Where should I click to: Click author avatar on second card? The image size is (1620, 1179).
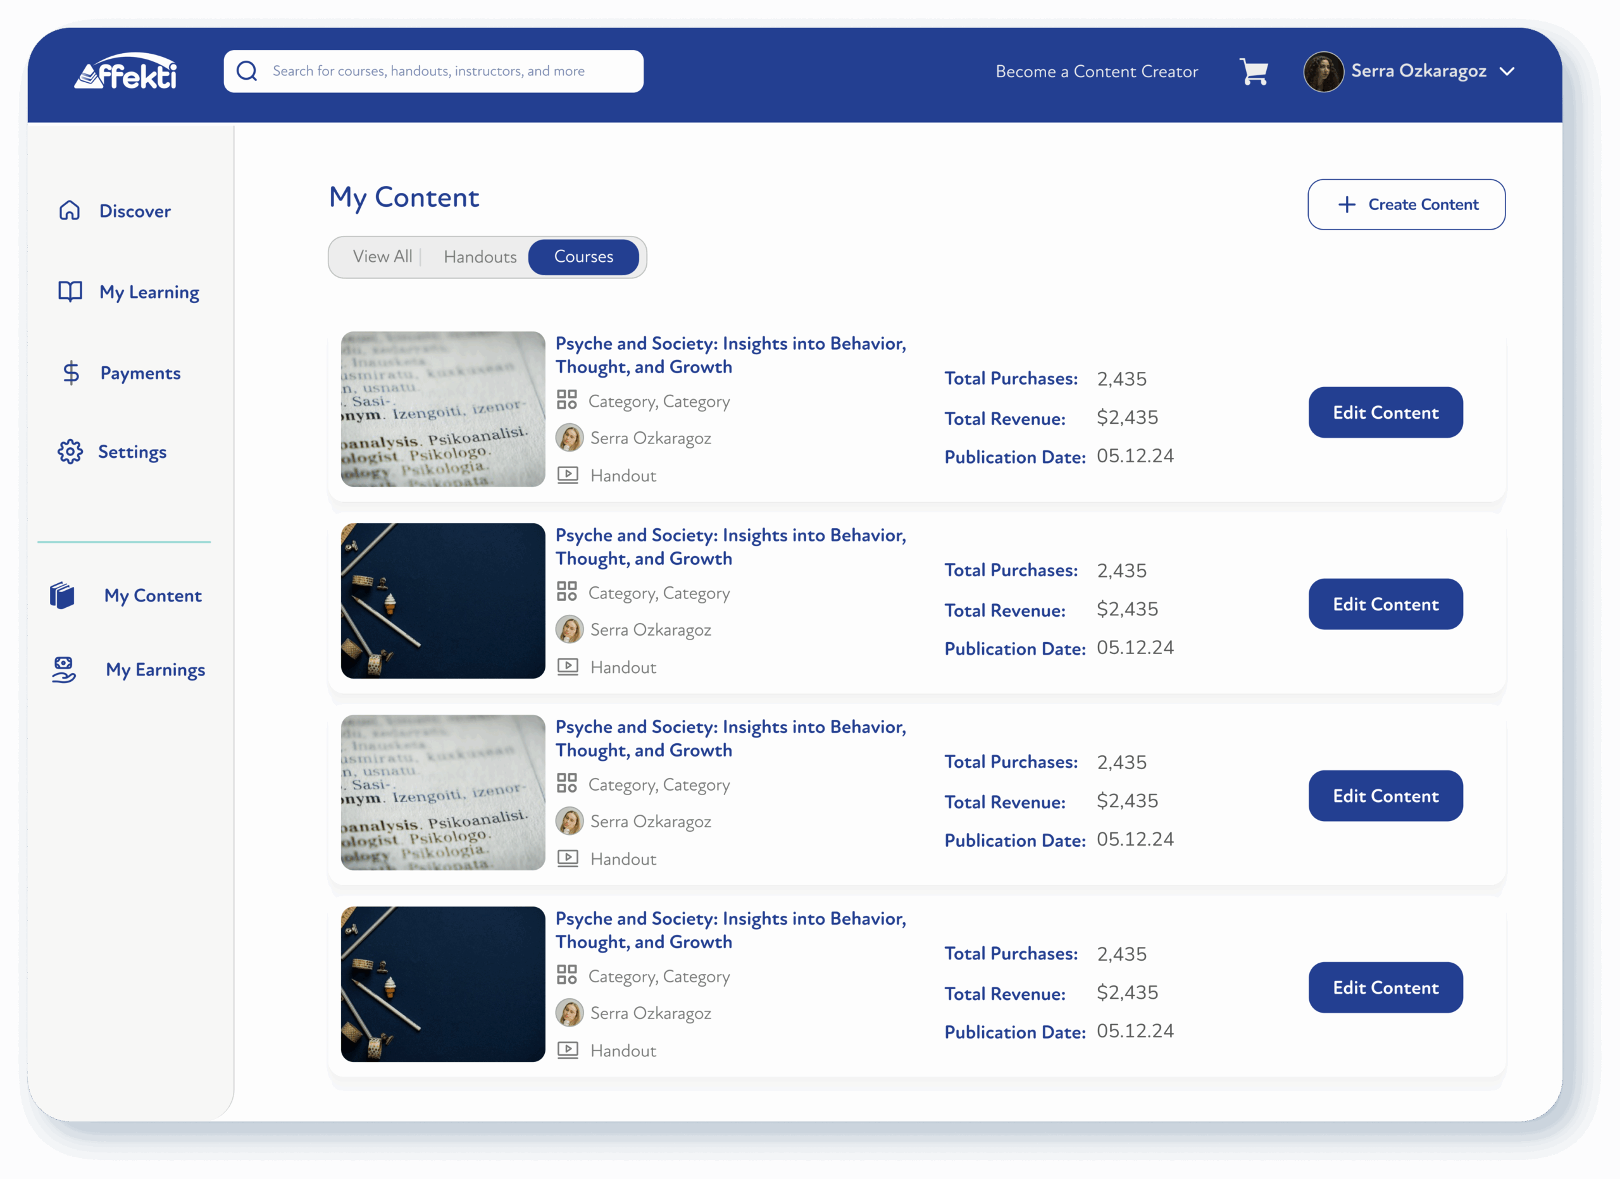[x=570, y=629]
